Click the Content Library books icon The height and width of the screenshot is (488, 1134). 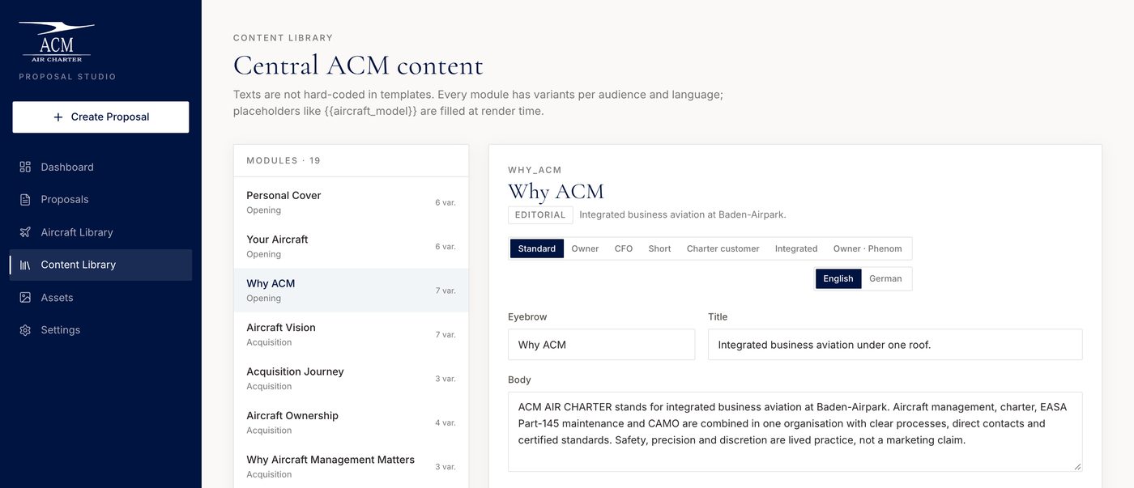pyautogui.click(x=25, y=265)
